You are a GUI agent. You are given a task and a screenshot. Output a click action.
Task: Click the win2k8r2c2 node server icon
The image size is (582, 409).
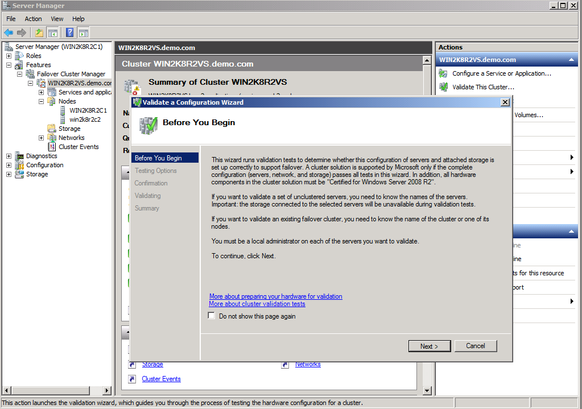(63, 119)
